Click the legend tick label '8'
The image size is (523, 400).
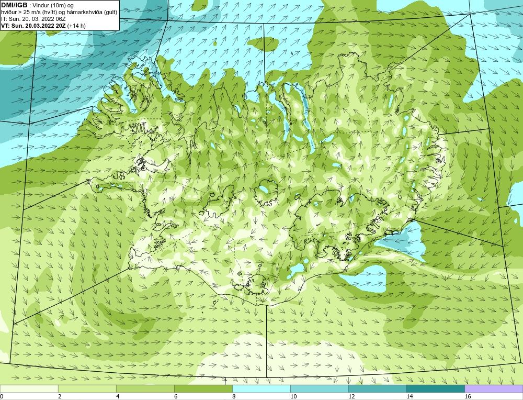pyautogui.click(x=234, y=396)
